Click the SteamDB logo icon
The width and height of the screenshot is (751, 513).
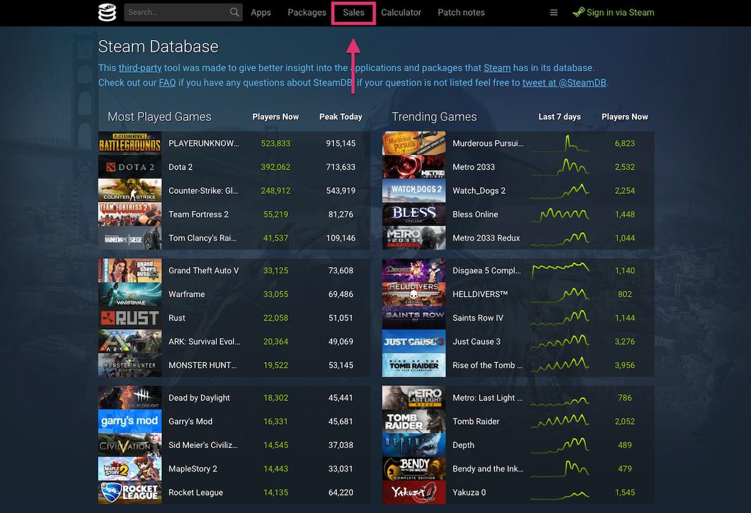point(106,13)
